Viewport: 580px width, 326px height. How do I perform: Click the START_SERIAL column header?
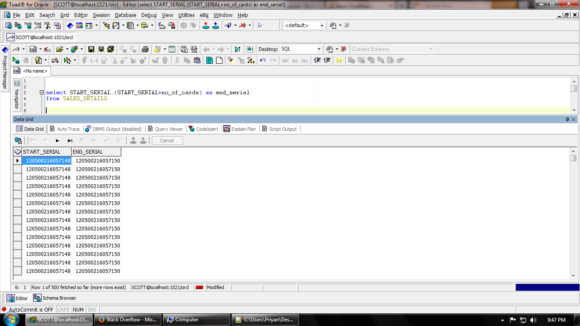(x=47, y=152)
